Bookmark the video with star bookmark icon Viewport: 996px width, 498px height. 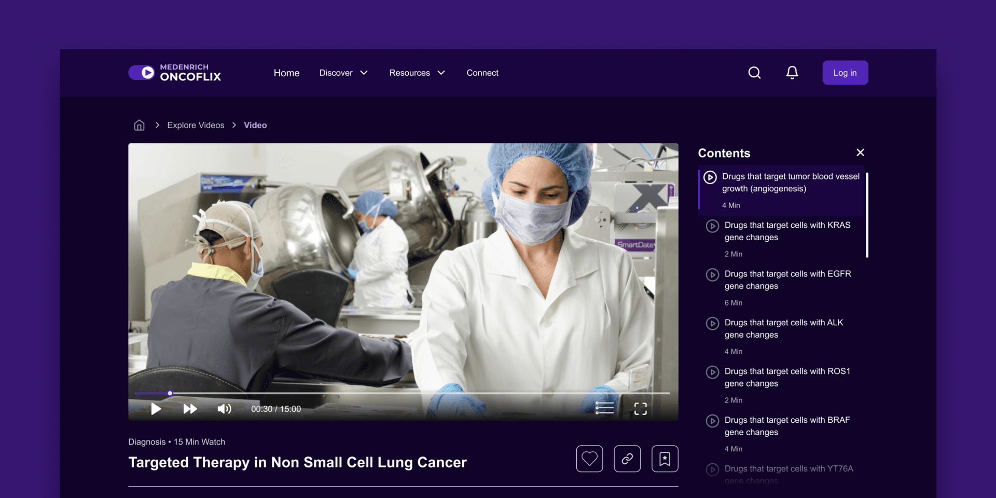click(x=665, y=459)
